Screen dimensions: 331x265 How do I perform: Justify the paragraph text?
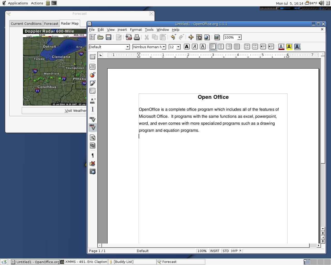pos(237,47)
